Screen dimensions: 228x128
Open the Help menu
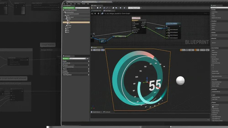88,4
